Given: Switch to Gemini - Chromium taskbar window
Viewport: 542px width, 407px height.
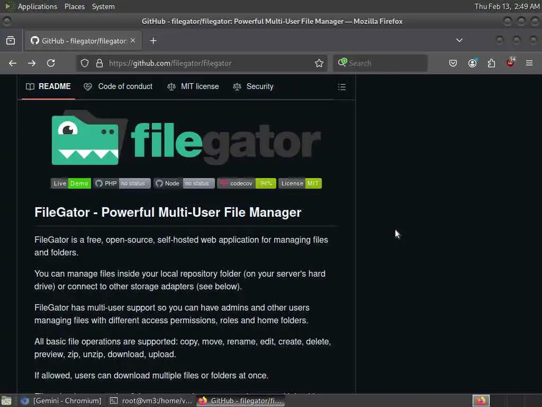Looking at the screenshot, I should 61,401.
